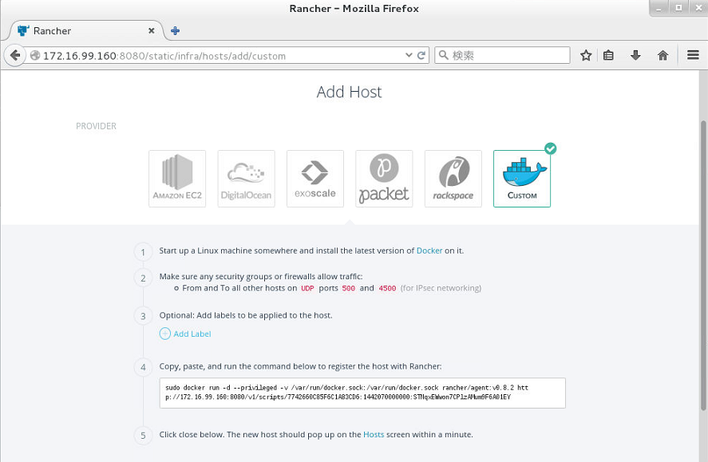The height and width of the screenshot is (462, 708).
Task: Click the Add Host heading
Action: click(349, 92)
